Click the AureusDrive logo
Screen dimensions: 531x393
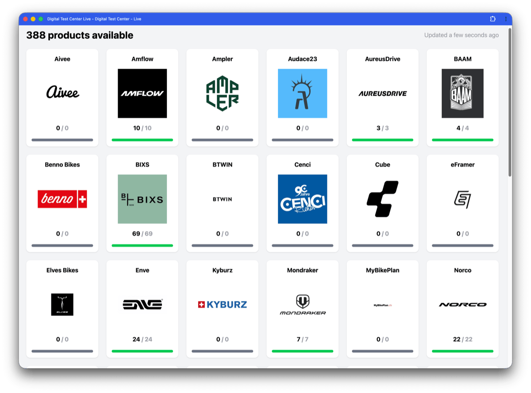[383, 93]
